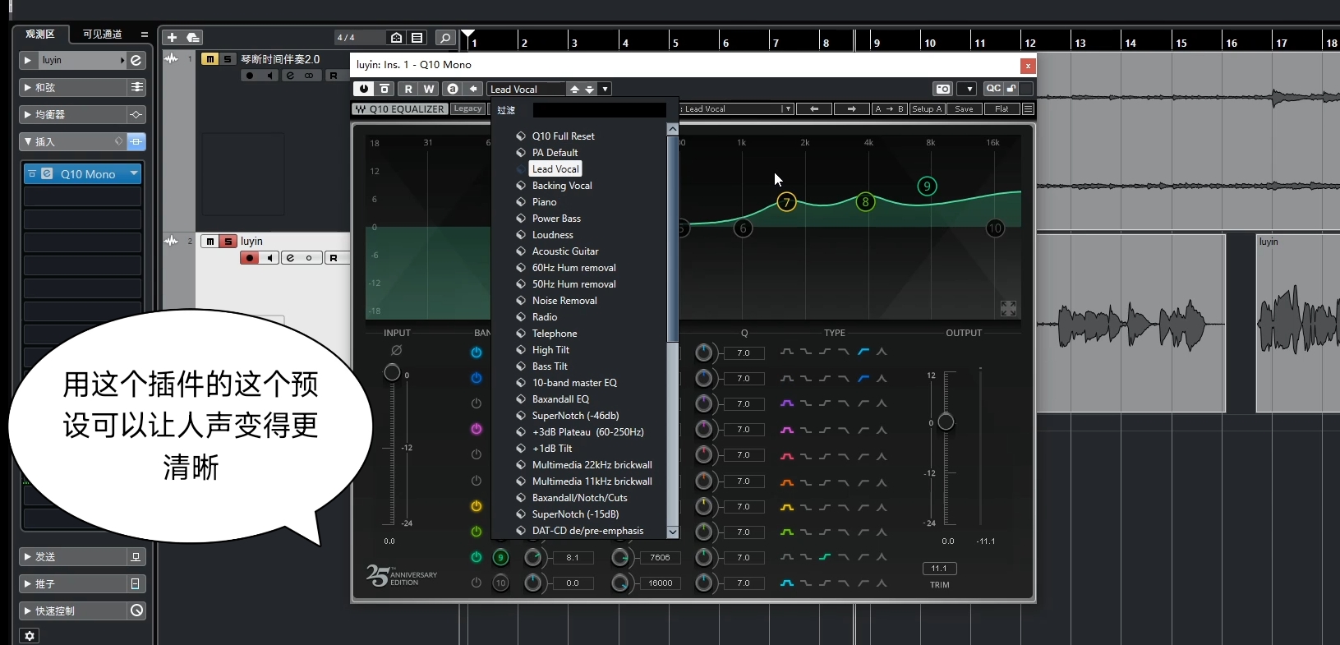Viewport: 1340px width, 645px height.
Task: Toggle read automation R in plugin header
Action: 408,89
